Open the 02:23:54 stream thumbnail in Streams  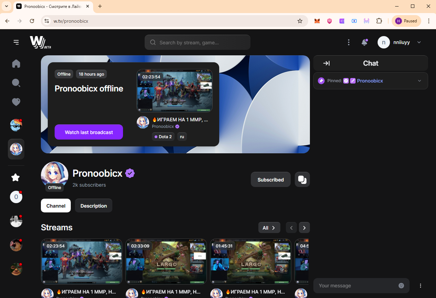pyautogui.click(x=81, y=262)
